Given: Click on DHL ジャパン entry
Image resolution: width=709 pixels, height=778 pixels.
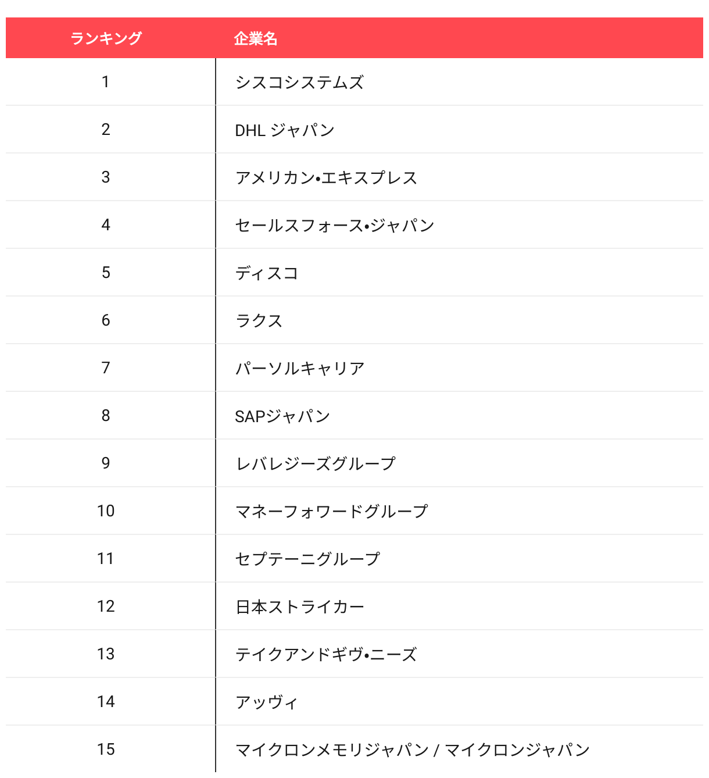Looking at the screenshot, I should coord(285,130).
